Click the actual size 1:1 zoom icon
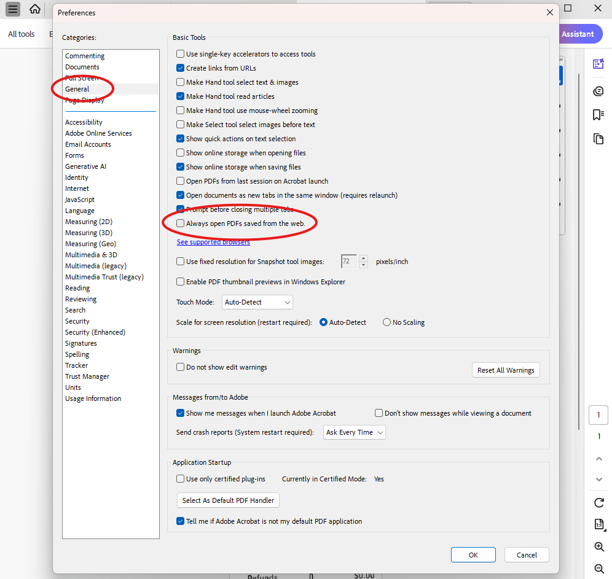Screen dimensions: 612x579 pos(598,524)
